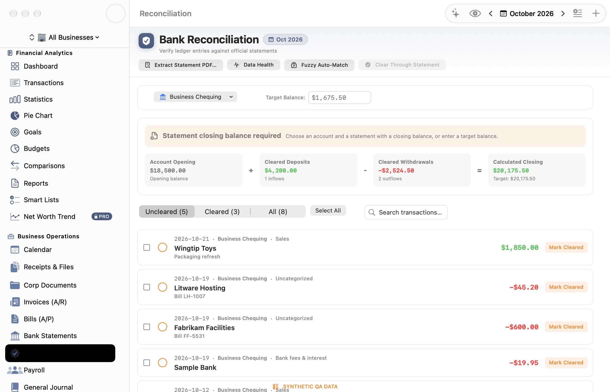Screen dimensions: 610x392
Task: Click the plus add icon in toolbar
Action: [x=596, y=13]
